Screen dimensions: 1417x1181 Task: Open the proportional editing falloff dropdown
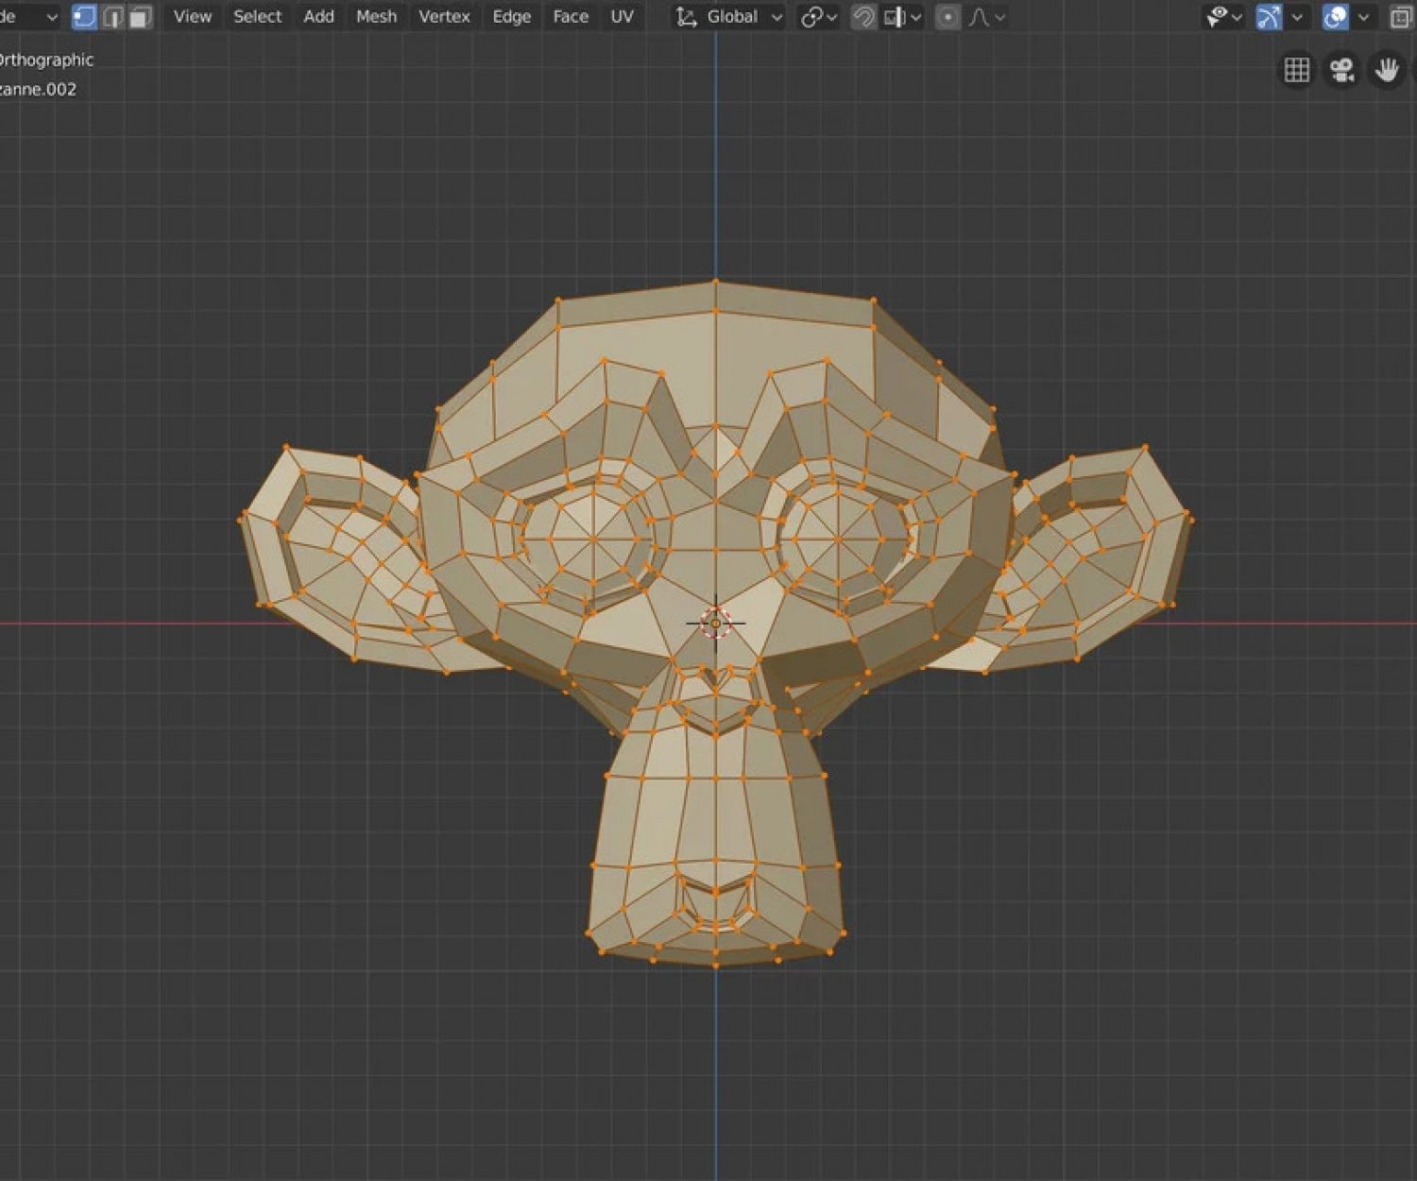(987, 17)
